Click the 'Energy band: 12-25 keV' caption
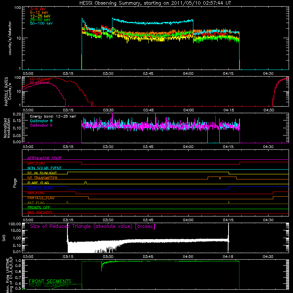The image size is (293, 293). click(53, 116)
